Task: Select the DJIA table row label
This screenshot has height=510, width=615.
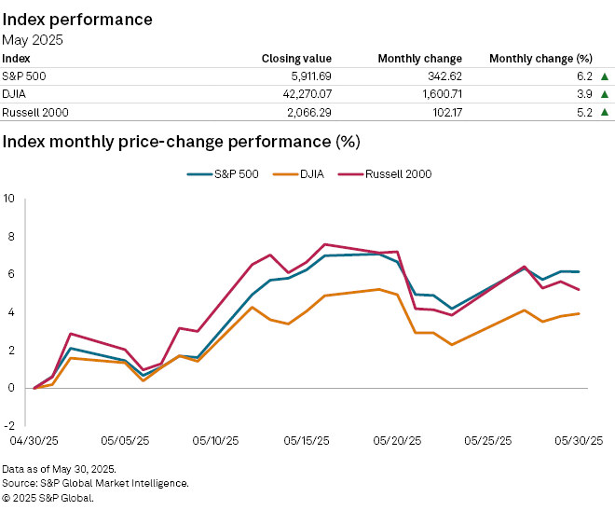Action: click(15, 94)
